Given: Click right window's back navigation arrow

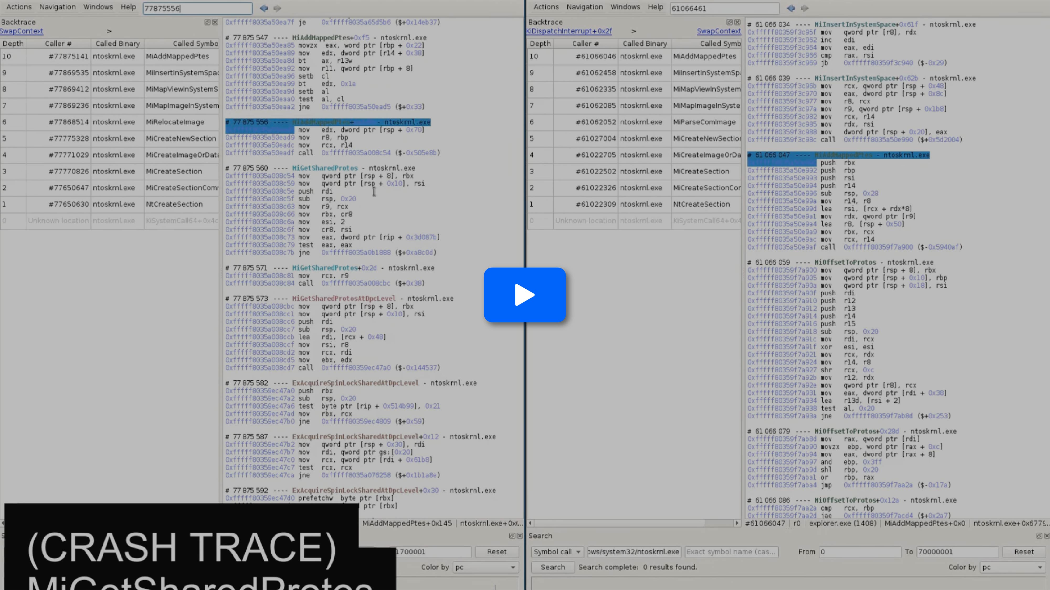Looking at the screenshot, I should 791,8.
